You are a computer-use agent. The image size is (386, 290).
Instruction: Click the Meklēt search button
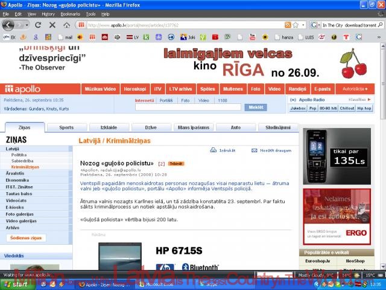(x=255, y=108)
